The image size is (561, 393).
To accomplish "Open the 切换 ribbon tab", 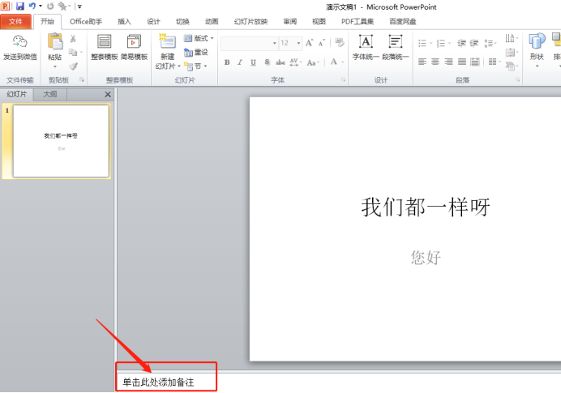I will [182, 21].
